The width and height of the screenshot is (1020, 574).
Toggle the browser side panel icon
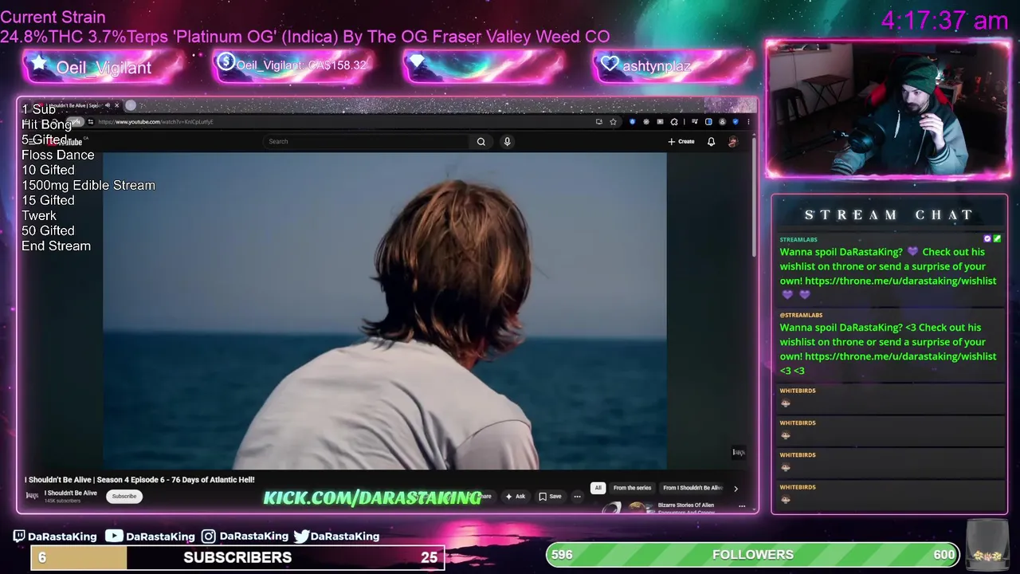[708, 122]
